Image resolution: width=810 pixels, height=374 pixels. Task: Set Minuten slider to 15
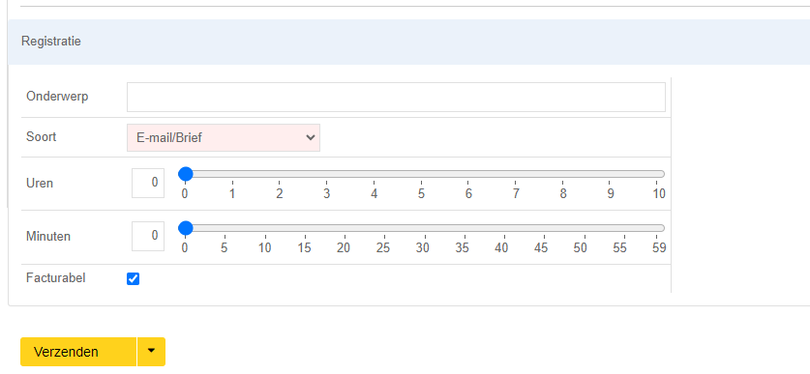pyautogui.click(x=304, y=228)
